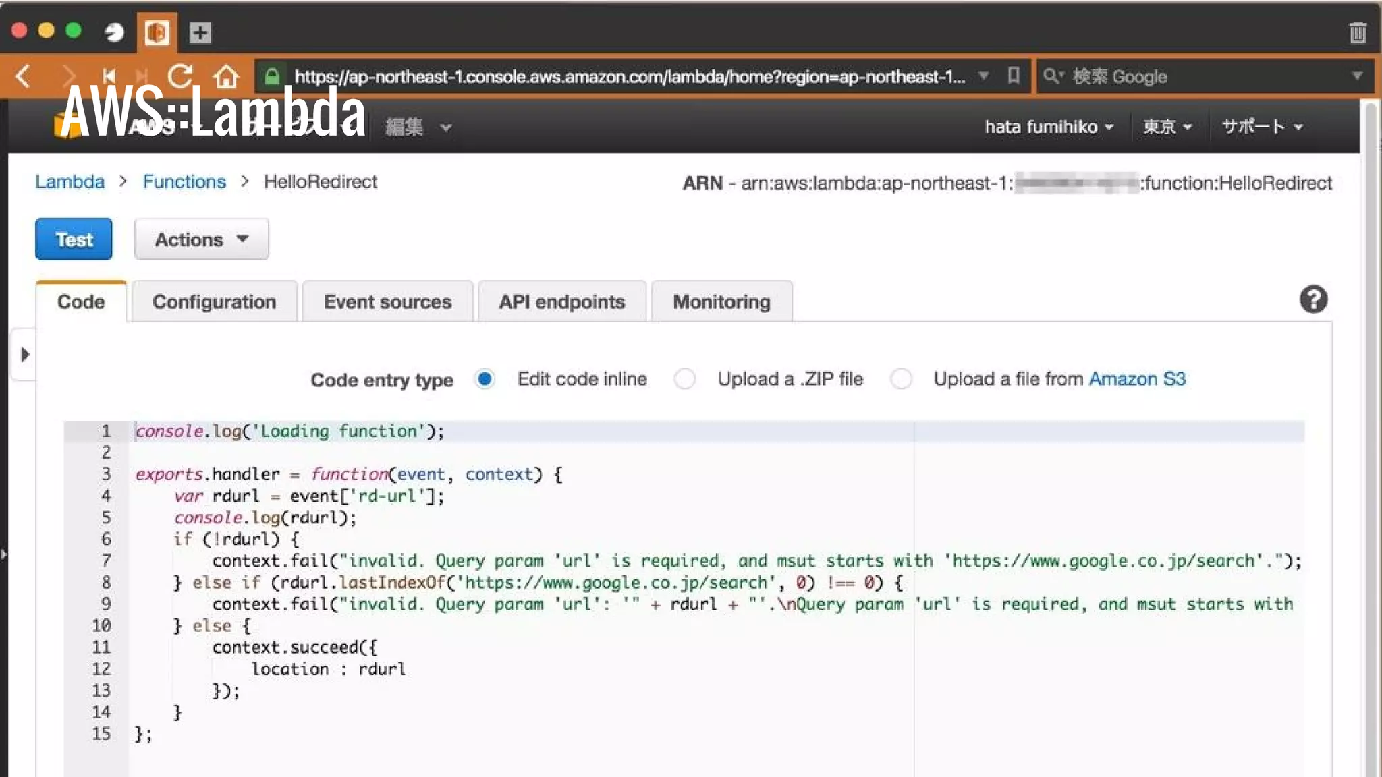
Task: Open the help question mark icon
Action: (x=1313, y=299)
